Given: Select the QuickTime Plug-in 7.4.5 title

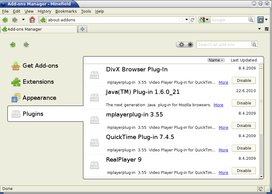Looking at the screenshot, I should pos(140,137).
